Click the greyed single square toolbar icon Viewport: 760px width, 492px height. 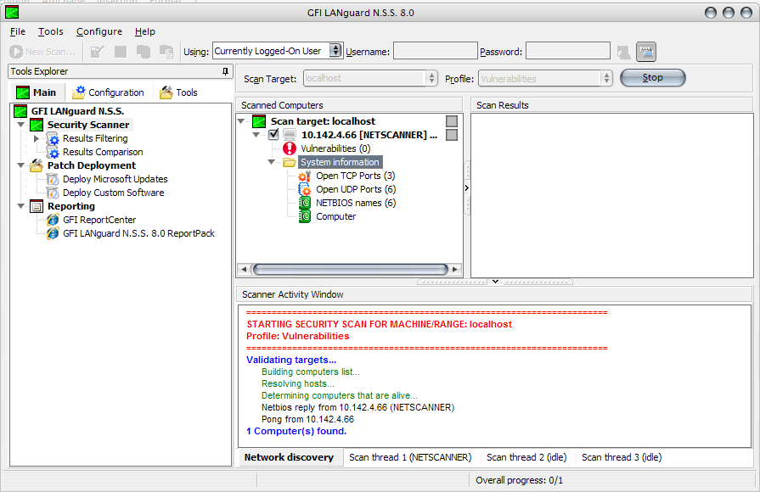[121, 52]
